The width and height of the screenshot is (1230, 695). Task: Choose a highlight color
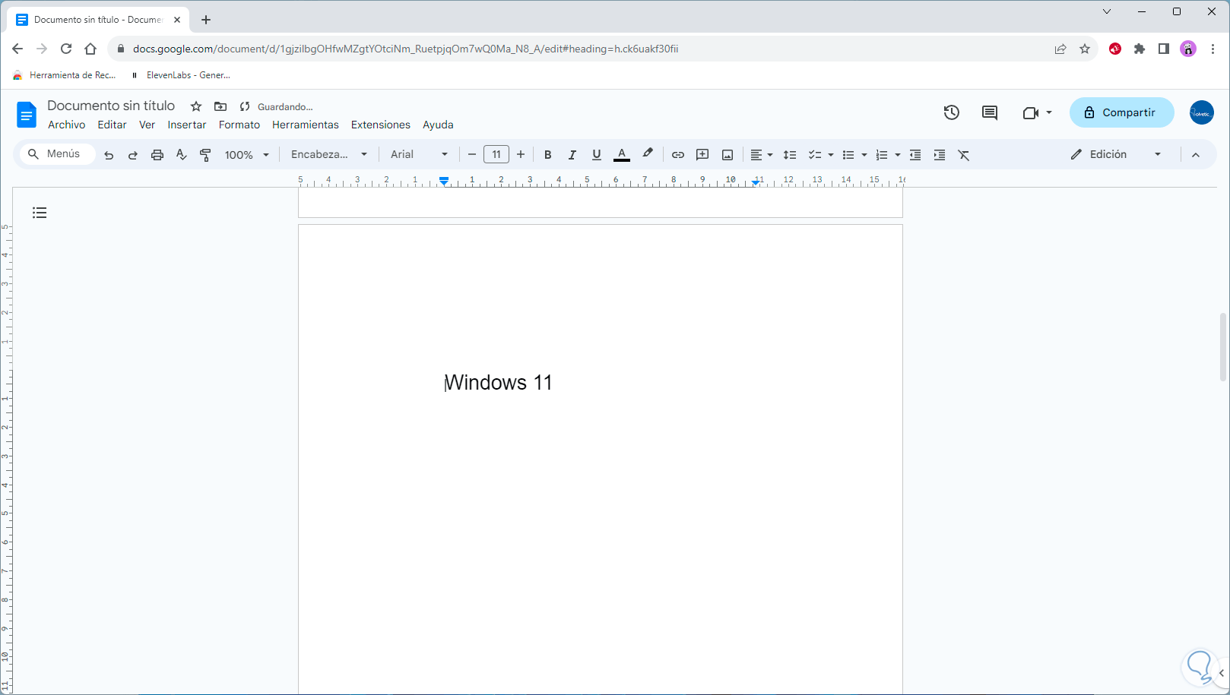tap(648, 155)
